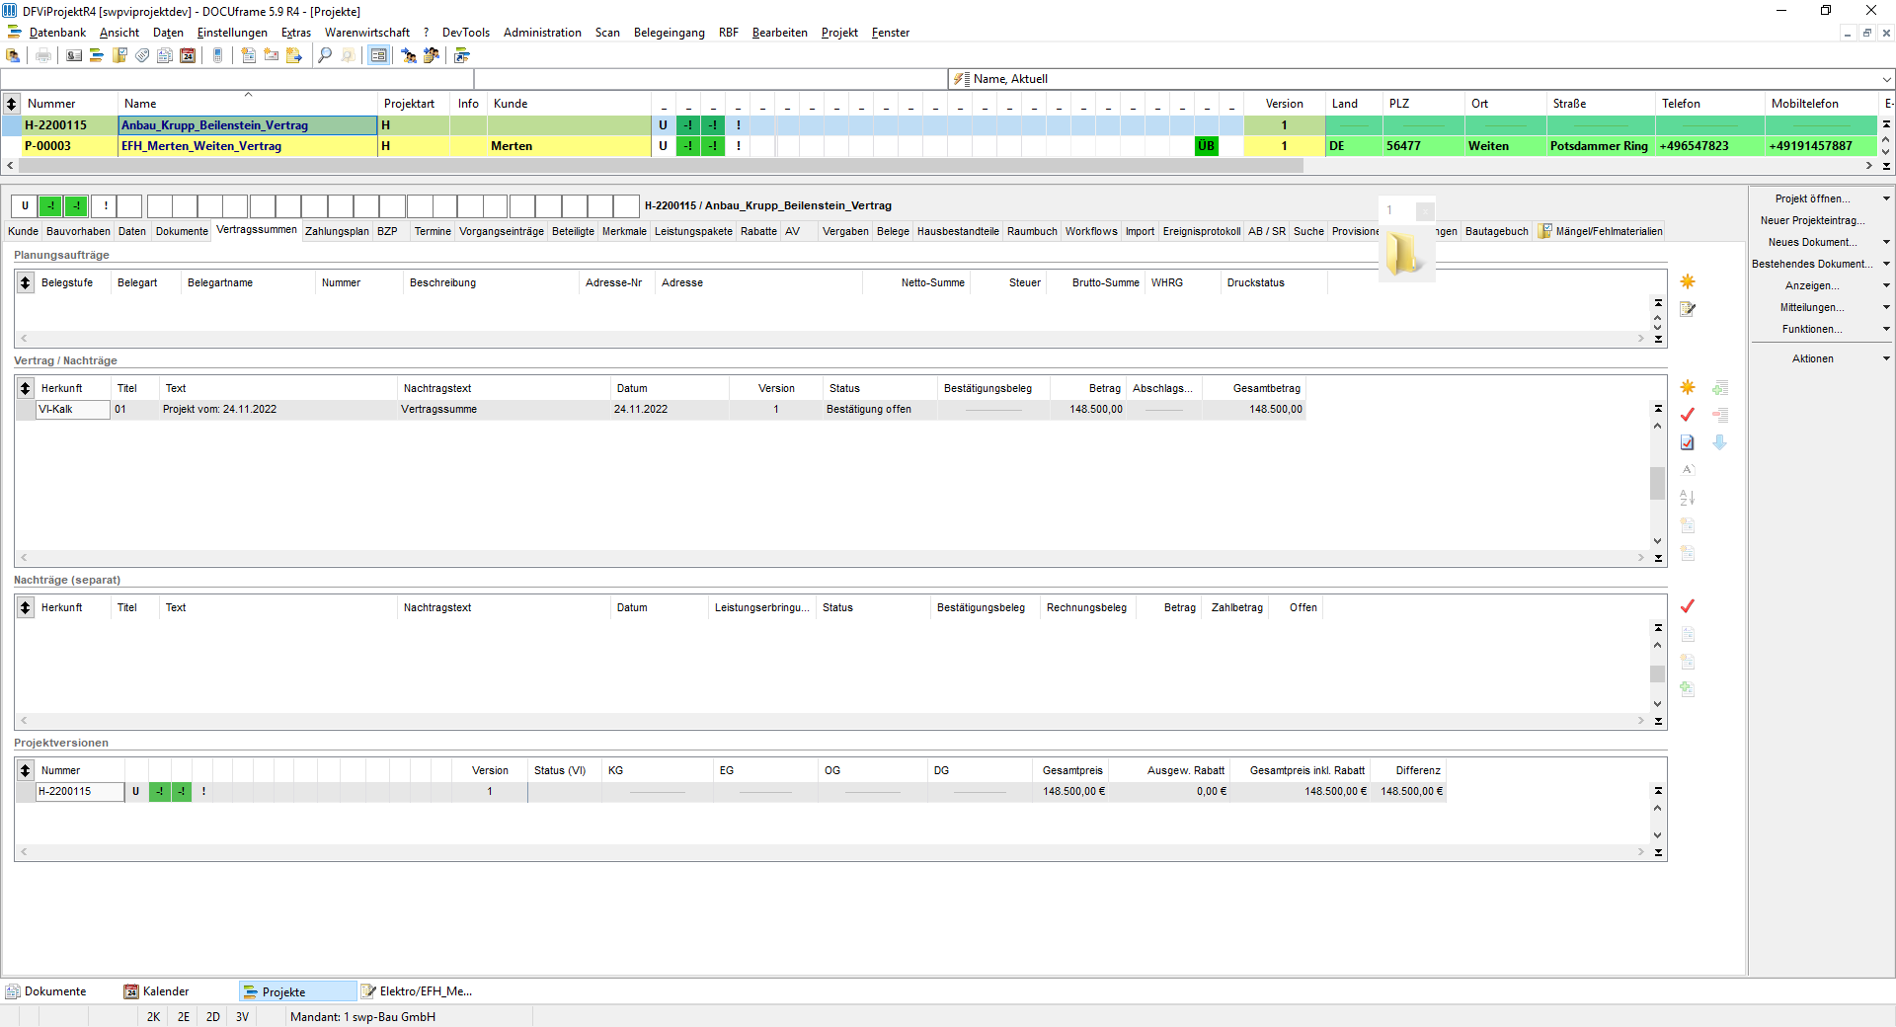Open the calendar 24 icon in toolbar
1896x1027 pixels.
(188, 55)
